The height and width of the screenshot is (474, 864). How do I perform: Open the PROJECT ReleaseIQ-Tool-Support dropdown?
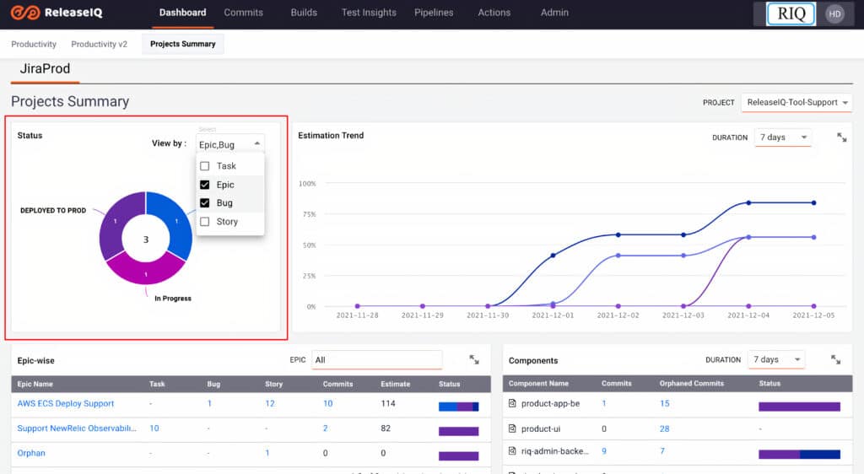click(x=796, y=102)
